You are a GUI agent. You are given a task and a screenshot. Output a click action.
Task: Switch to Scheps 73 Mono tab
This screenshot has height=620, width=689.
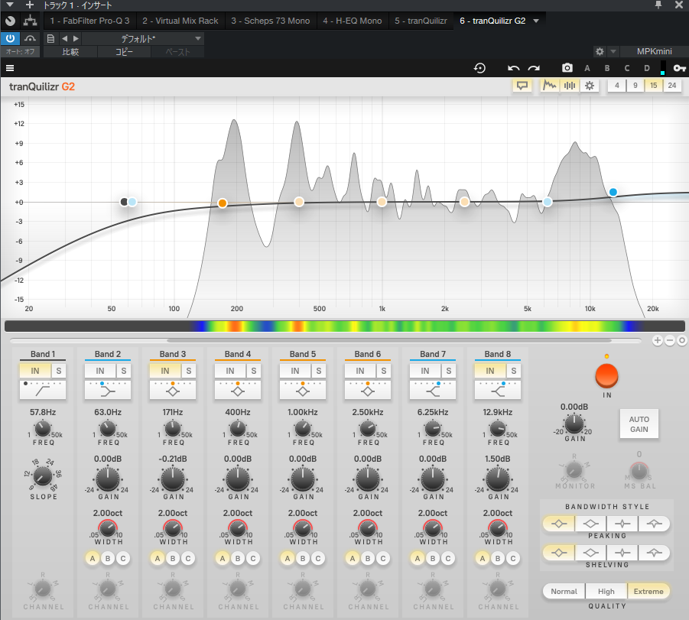[270, 21]
